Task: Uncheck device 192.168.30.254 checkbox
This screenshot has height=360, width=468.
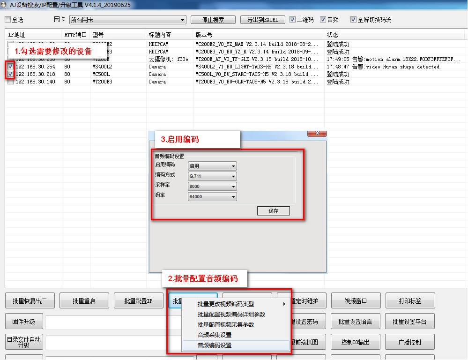Action: [x=10, y=67]
